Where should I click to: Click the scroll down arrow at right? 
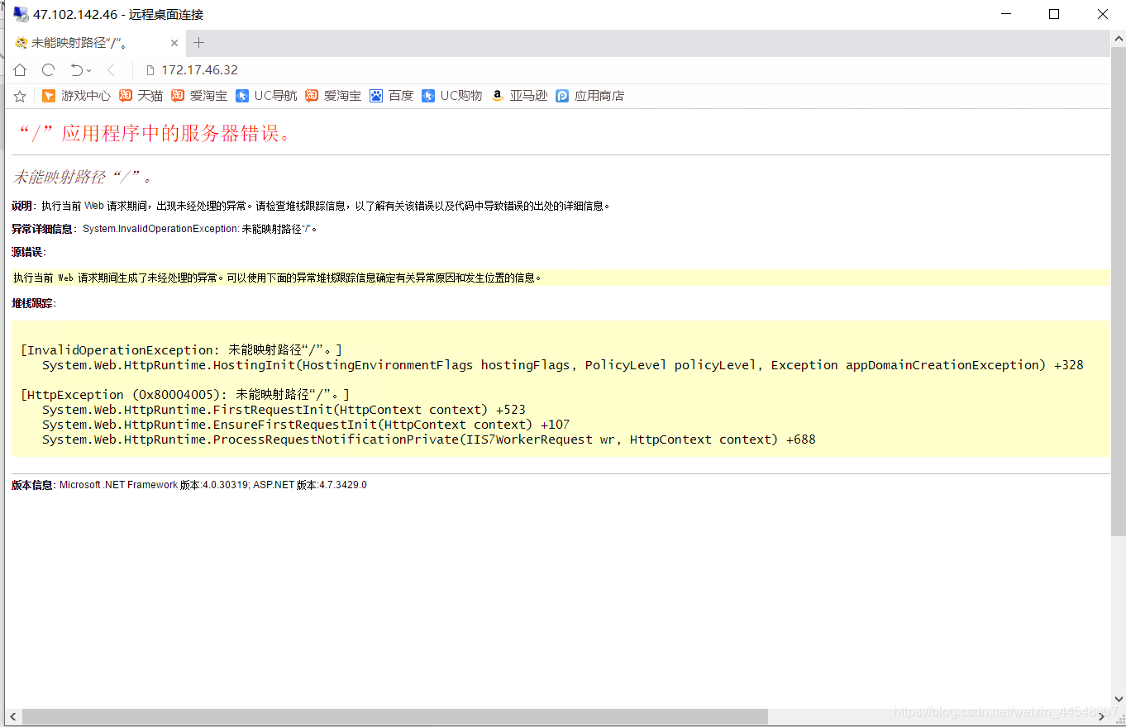pos(1118,699)
